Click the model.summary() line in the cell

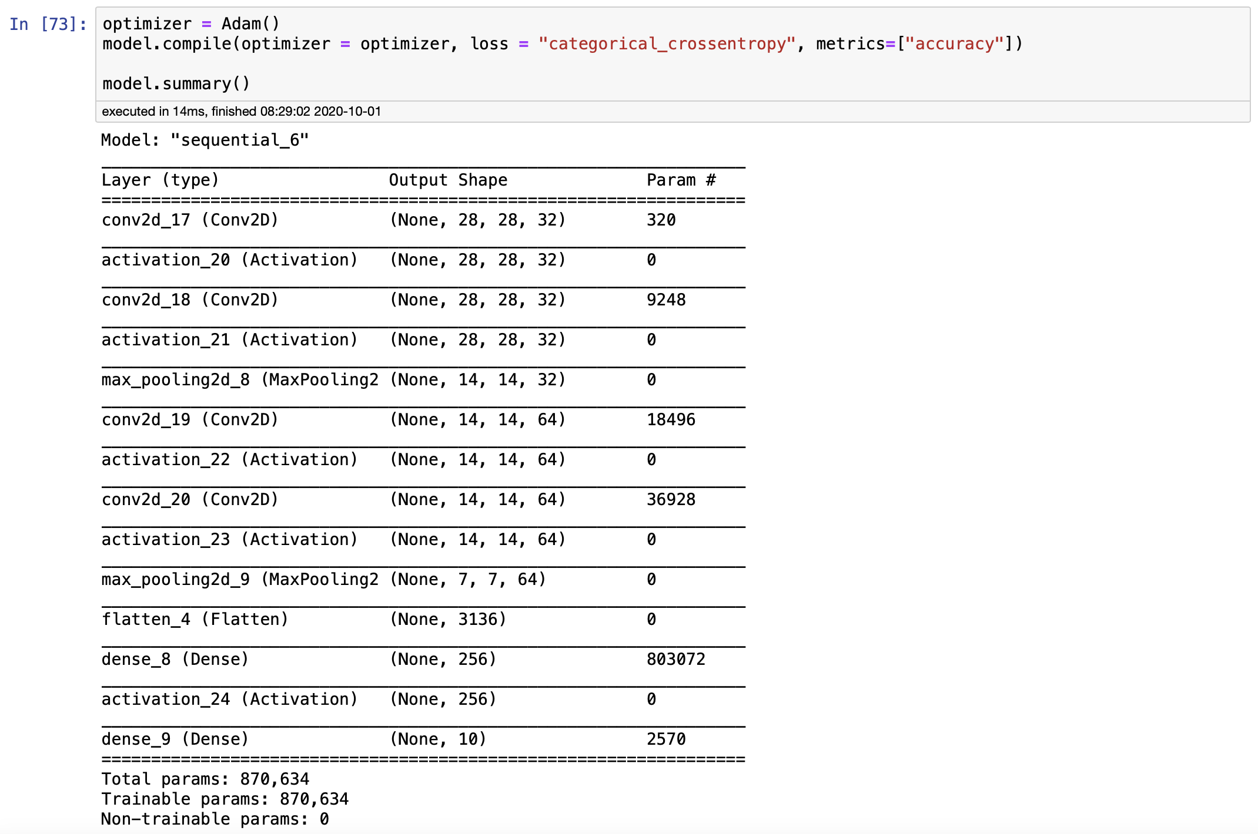(x=175, y=82)
